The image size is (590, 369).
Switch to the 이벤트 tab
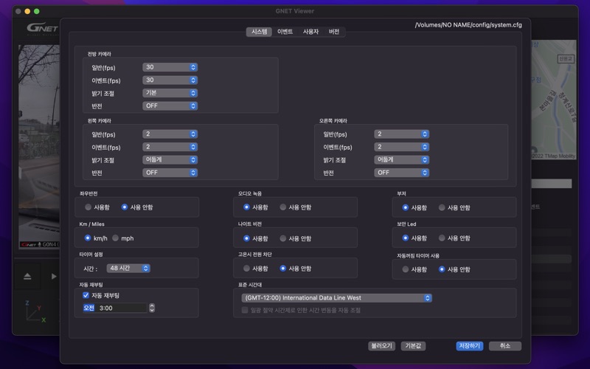(x=285, y=32)
